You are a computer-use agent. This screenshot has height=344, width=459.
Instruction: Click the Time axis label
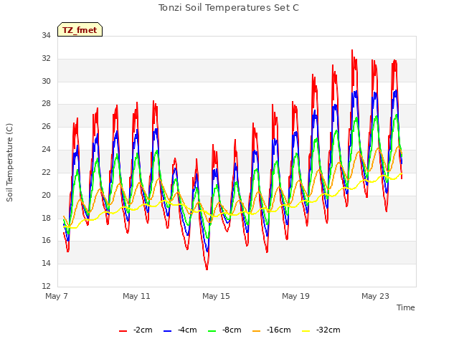point(406,307)
